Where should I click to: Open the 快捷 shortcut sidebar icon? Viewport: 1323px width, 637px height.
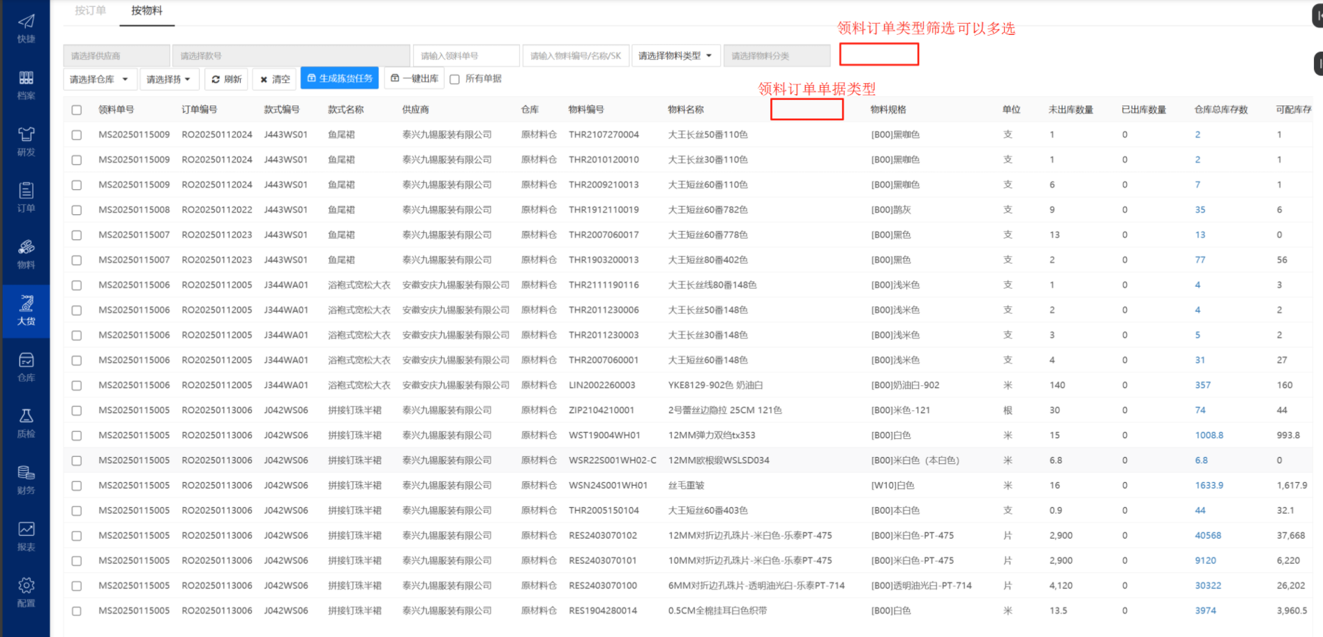click(x=26, y=29)
